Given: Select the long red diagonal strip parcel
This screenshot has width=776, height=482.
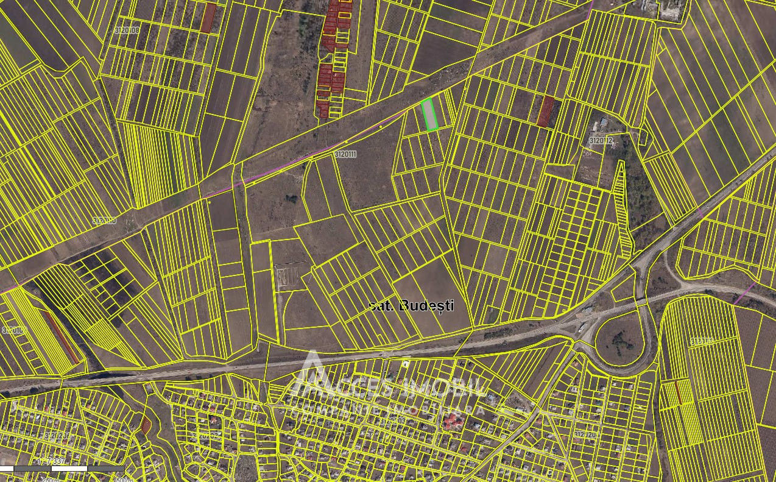Looking at the screenshot, I should 63,338.
